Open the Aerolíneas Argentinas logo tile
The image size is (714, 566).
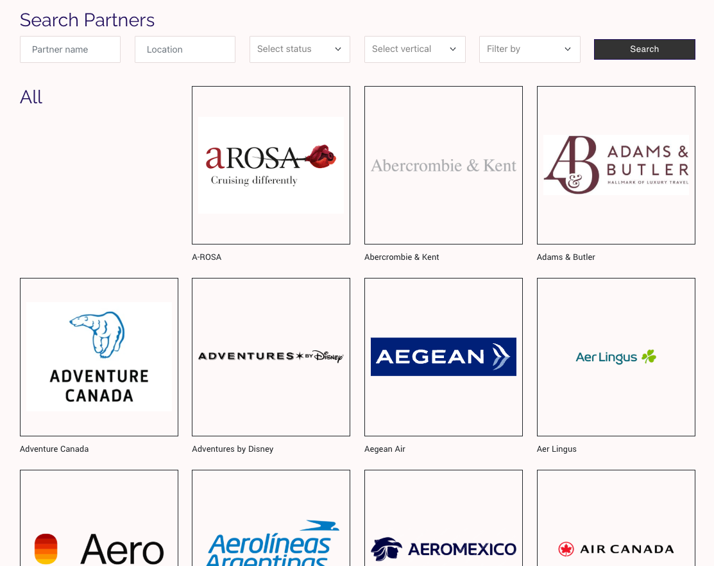tap(271, 520)
